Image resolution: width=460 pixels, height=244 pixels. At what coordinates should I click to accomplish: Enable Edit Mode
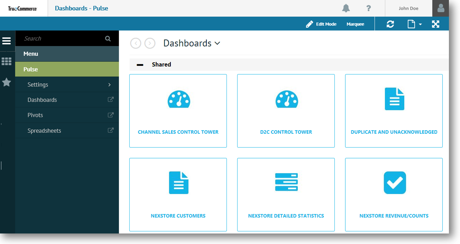pos(321,24)
